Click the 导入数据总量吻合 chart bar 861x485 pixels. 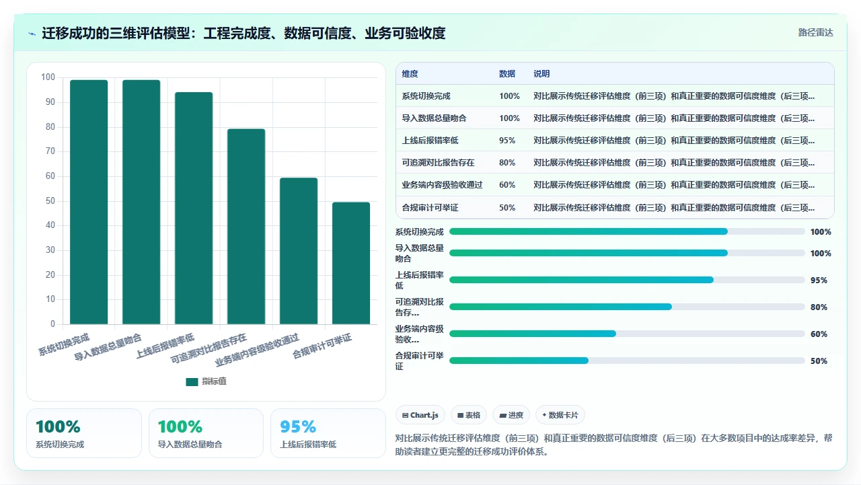coord(141,202)
